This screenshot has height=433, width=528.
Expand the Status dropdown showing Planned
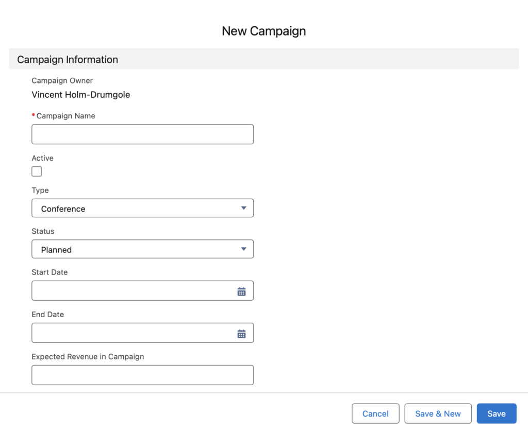pyautogui.click(x=142, y=250)
